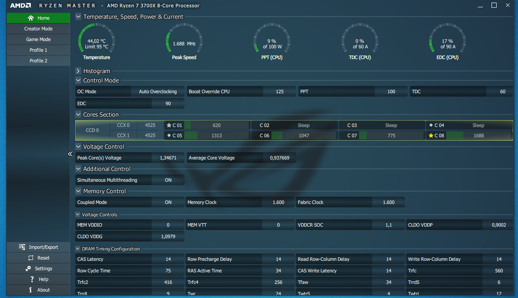Click the C 07 speed bar showing 775
518x298 pixels.
[391, 136]
